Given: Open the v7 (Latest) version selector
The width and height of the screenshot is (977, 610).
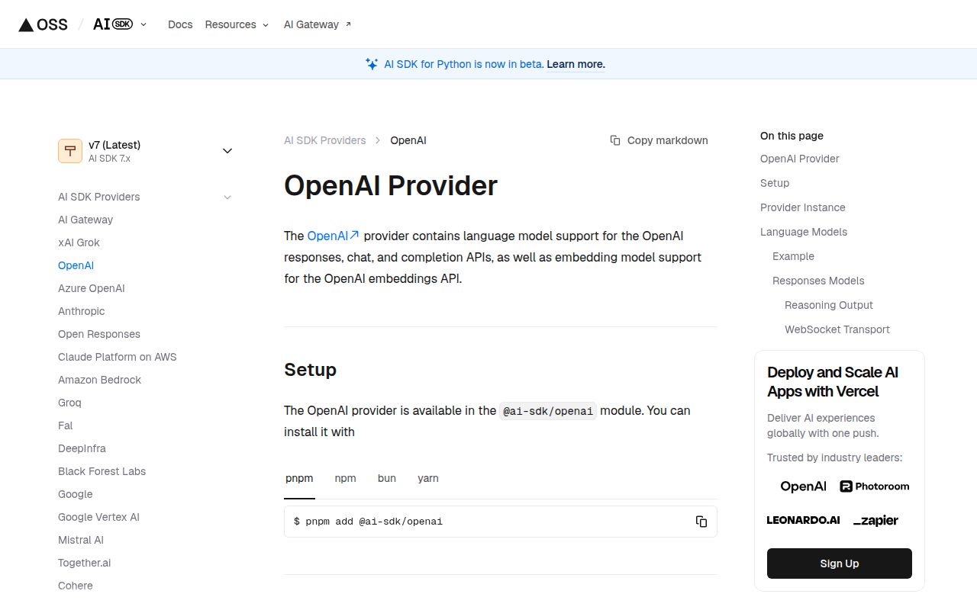Looking at the screenshot, I should tap(146, 151).
